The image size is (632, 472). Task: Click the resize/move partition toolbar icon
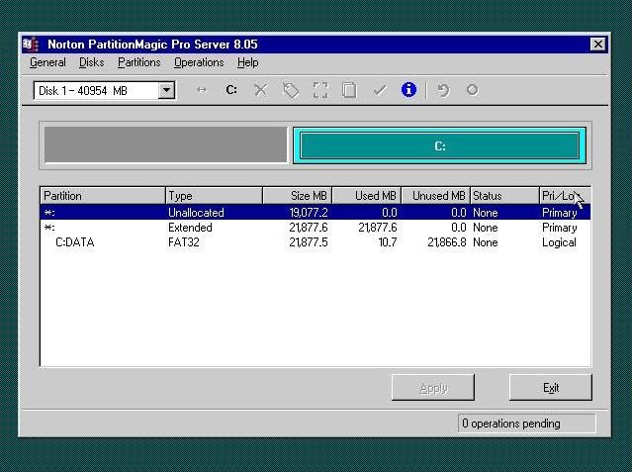coord(202,90)
